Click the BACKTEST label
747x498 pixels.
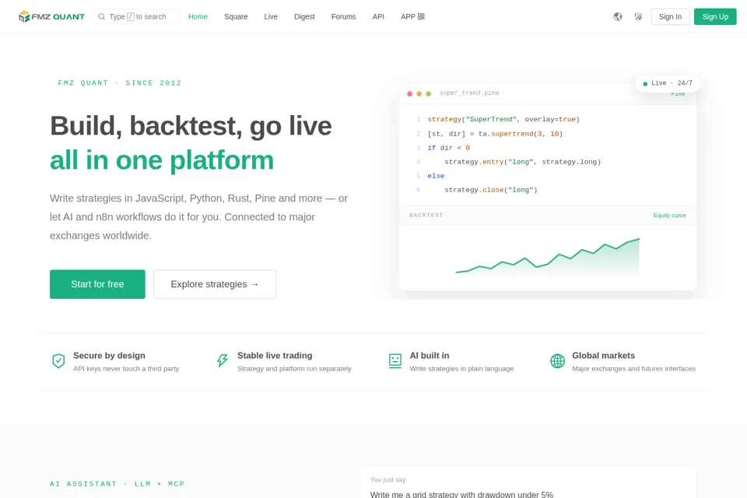426,216
